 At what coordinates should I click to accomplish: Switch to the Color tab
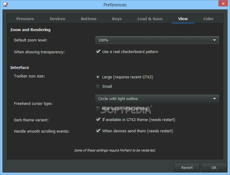(x=208, y=19)
